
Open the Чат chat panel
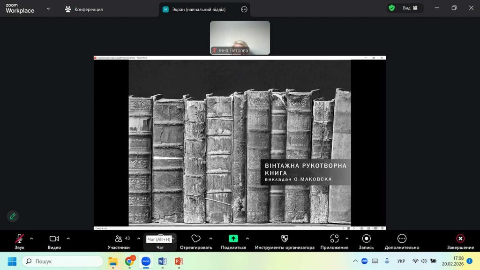click(x=160, y=247)
